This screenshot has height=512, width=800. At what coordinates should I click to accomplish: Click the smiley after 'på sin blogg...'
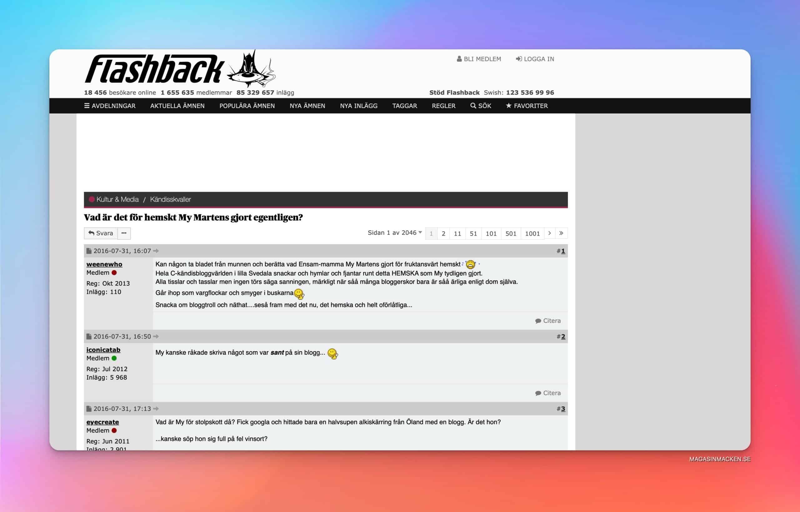click(333, 354)
